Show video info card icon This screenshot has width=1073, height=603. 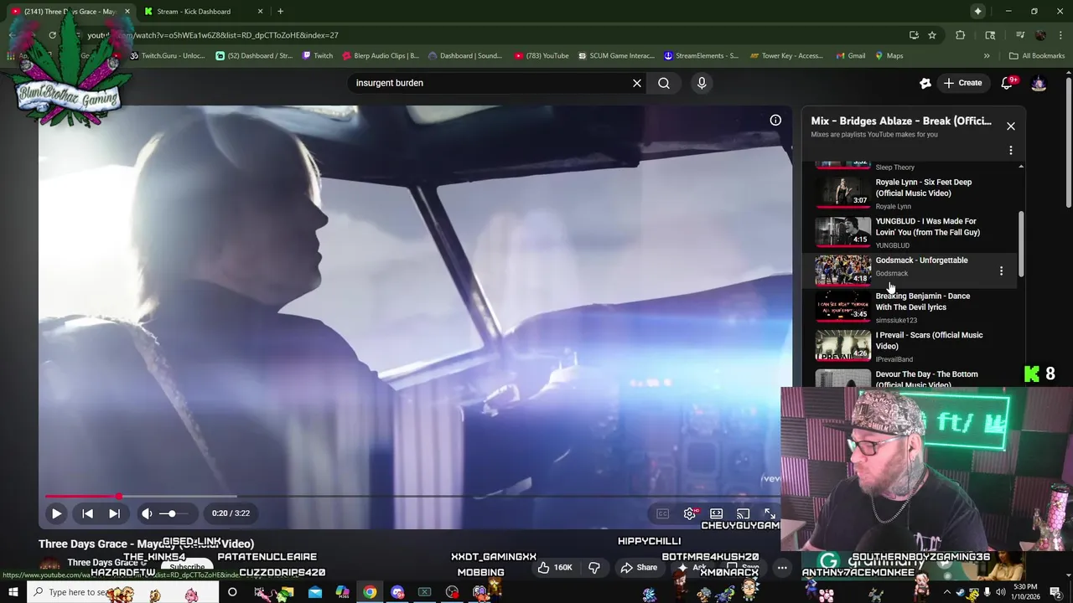click(775, 121)
